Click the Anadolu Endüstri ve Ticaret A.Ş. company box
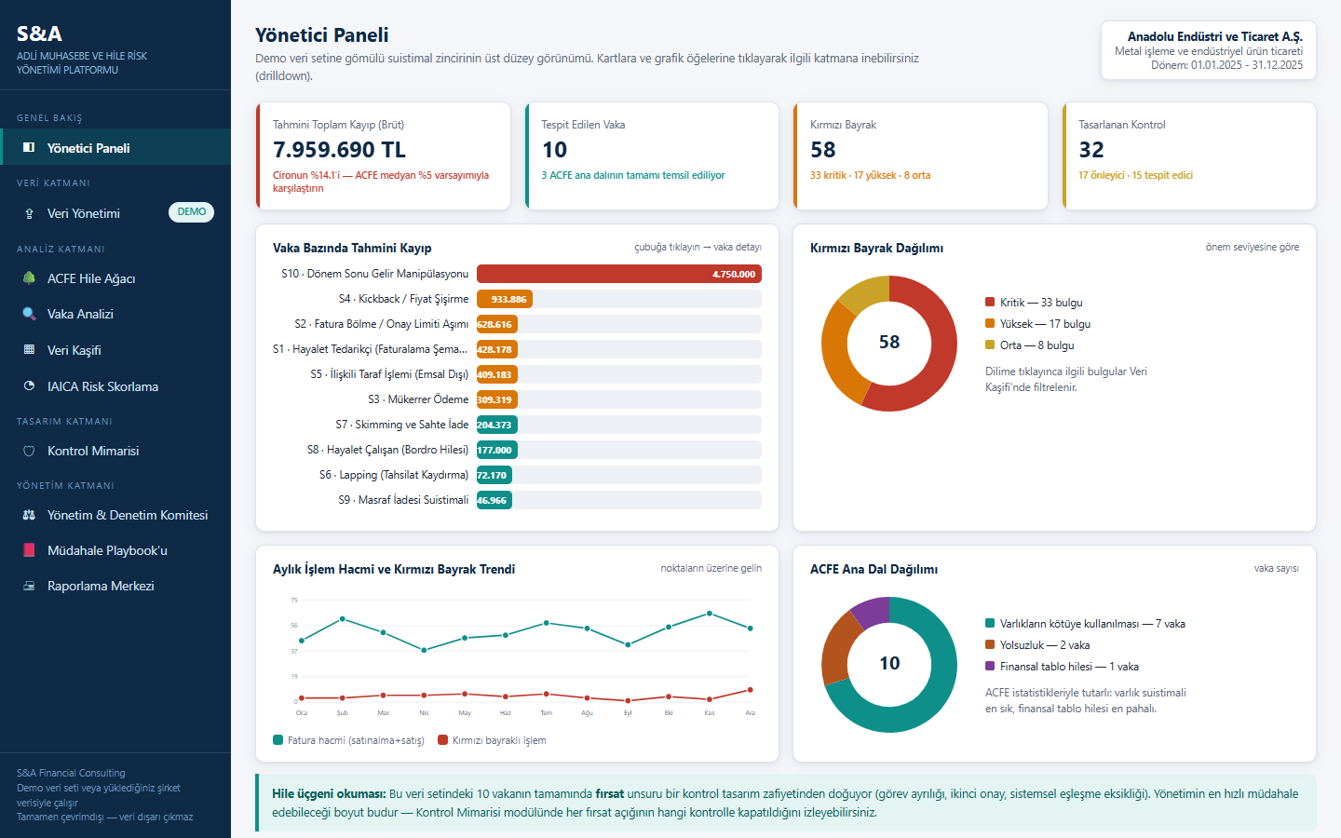Image resolution: width=1341 pixels, height=838 pixels. [x=1209, y=50]
